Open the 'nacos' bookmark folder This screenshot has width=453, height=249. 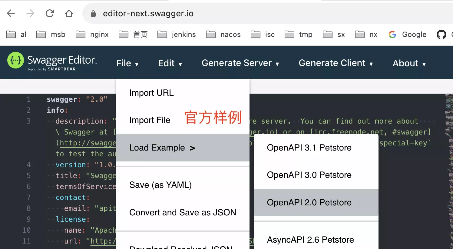click(223, 35)
